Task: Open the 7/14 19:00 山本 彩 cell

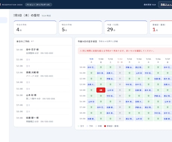Action: tap(139, 119)
